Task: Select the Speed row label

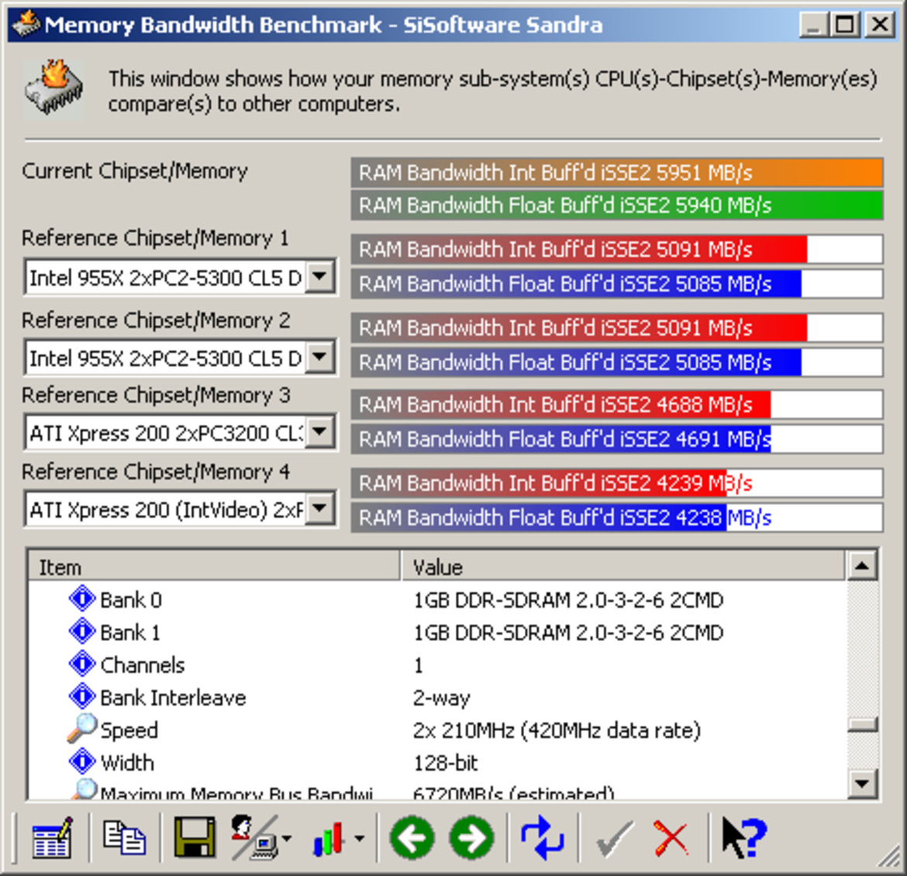Action: point(129,729)
